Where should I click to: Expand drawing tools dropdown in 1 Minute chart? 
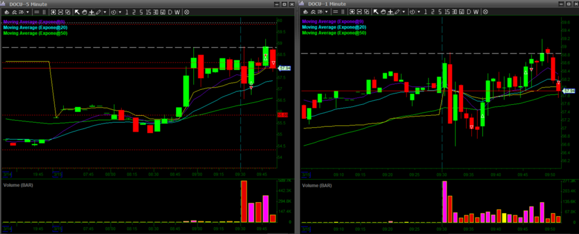[402, 12]
